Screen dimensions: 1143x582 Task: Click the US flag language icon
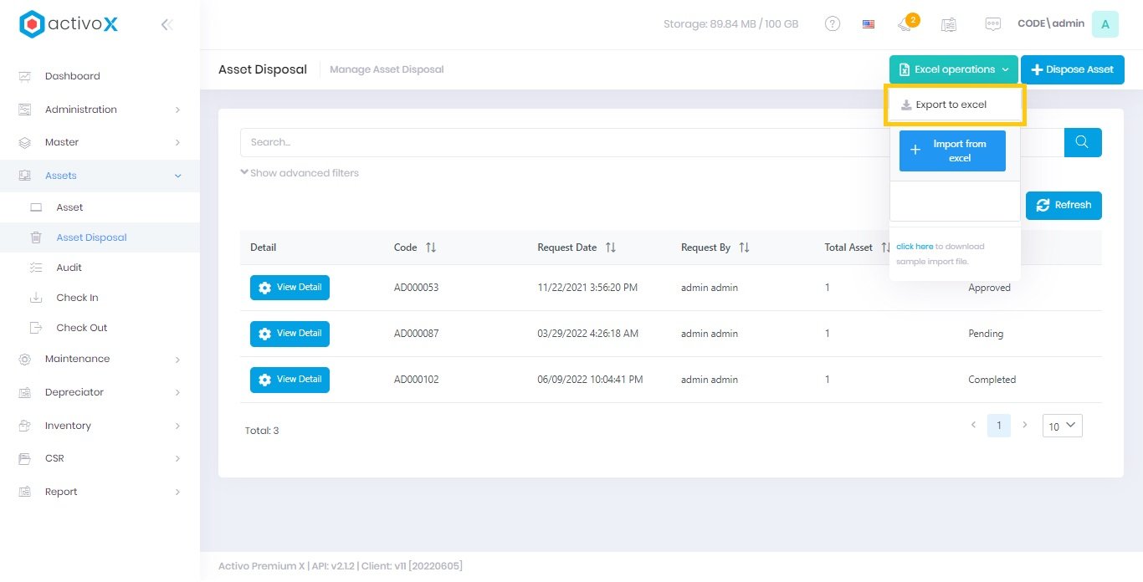pos(869,24)
